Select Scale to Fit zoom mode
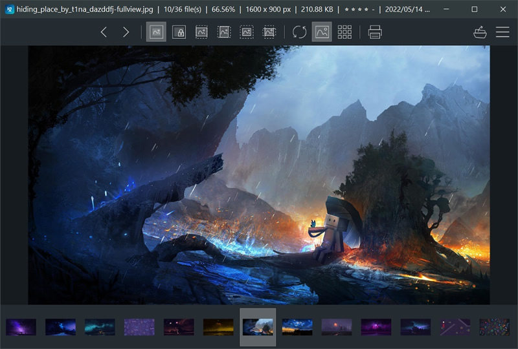The width and height of the screenshot is (518, 349). [247, 32]
